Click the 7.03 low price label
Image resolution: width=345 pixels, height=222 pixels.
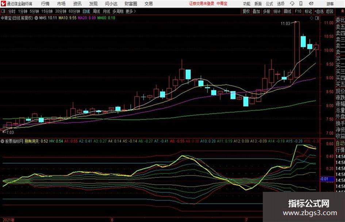click(10, 132)
